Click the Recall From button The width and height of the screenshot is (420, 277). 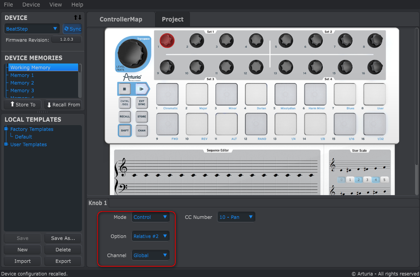click(63, 105)
